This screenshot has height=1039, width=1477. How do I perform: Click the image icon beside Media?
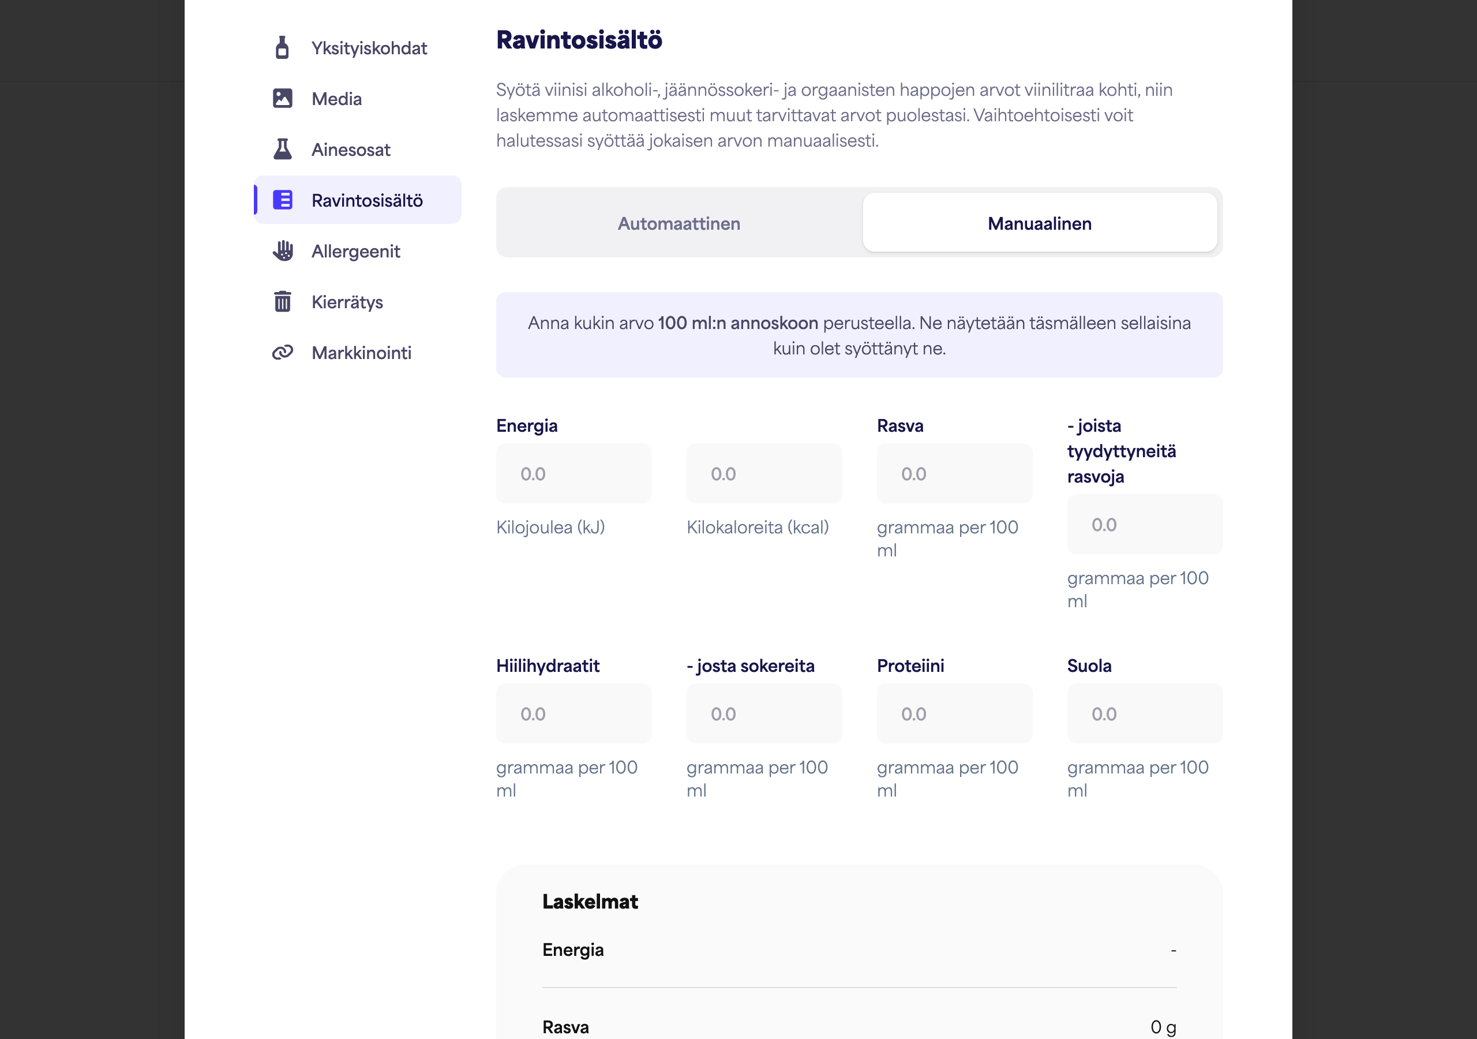(x=282, y=99)
